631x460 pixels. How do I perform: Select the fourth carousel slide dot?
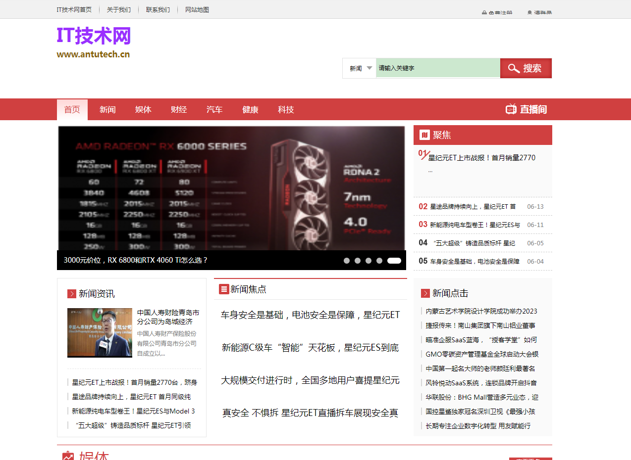point(379,261)
